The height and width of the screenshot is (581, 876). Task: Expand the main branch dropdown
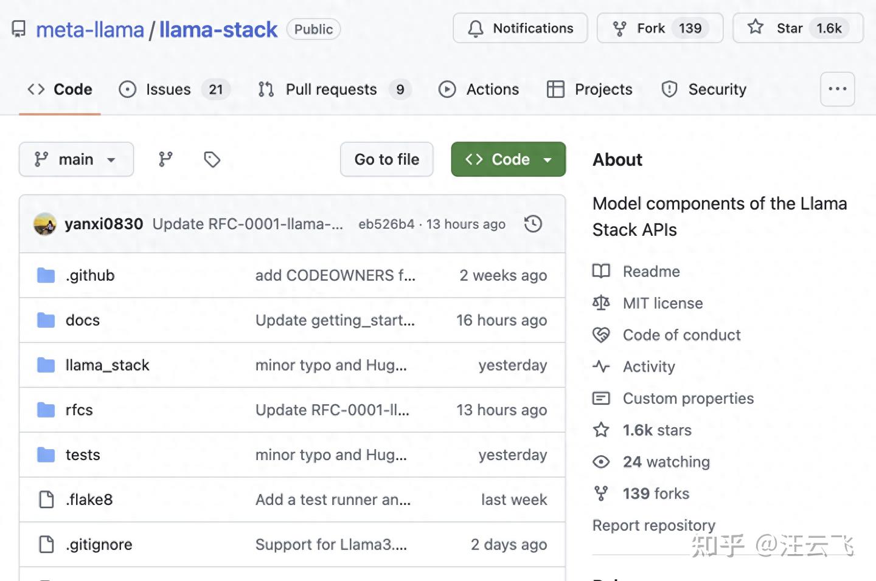click(x=76, y=159)
